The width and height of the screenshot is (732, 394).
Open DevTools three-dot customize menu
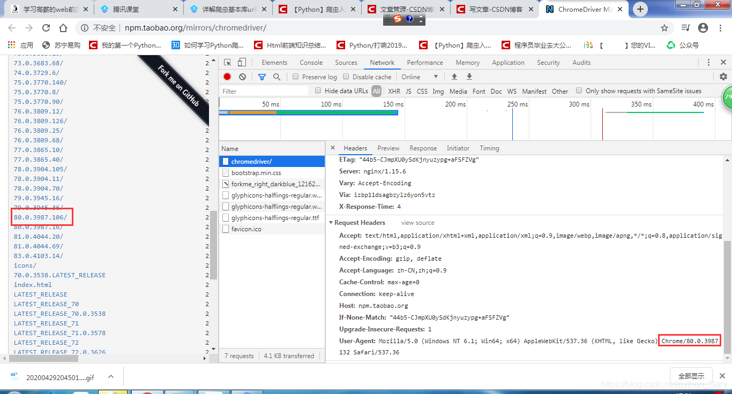click(x=708, y=63)
